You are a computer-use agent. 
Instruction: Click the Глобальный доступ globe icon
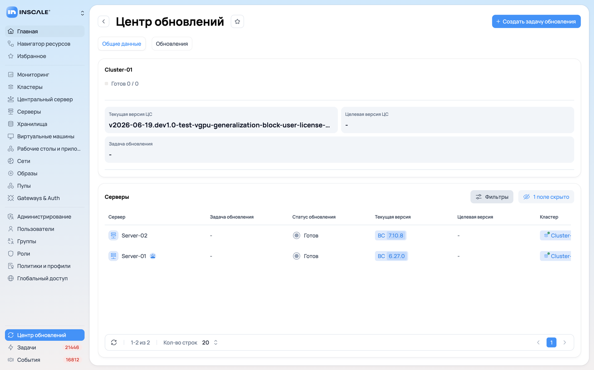11,278
